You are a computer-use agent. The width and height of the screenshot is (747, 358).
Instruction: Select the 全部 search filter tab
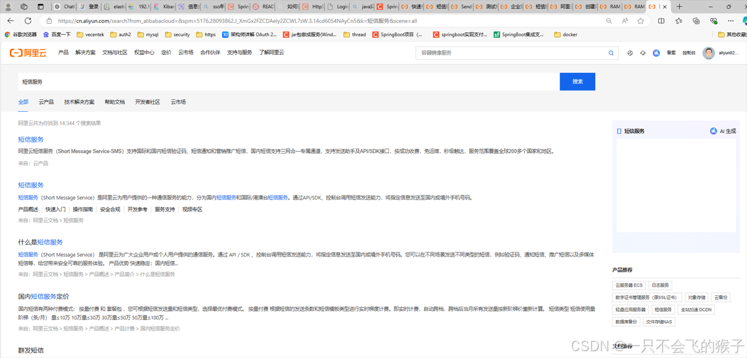tap(23, 102)
